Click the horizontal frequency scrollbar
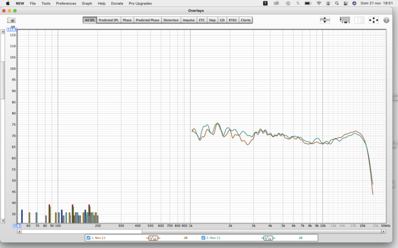The width and height of the screenshot is (398, 248). [x=199, y=231]
